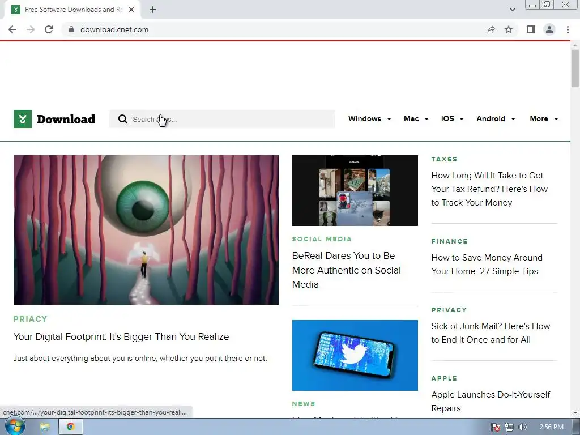Open the Chrome three-dot menu
This screenshot has width=580, height=435.
pos(568,29)
